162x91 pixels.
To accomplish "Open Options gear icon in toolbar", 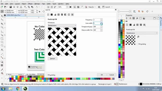I will pyautogui.click(x=99, y=7).
